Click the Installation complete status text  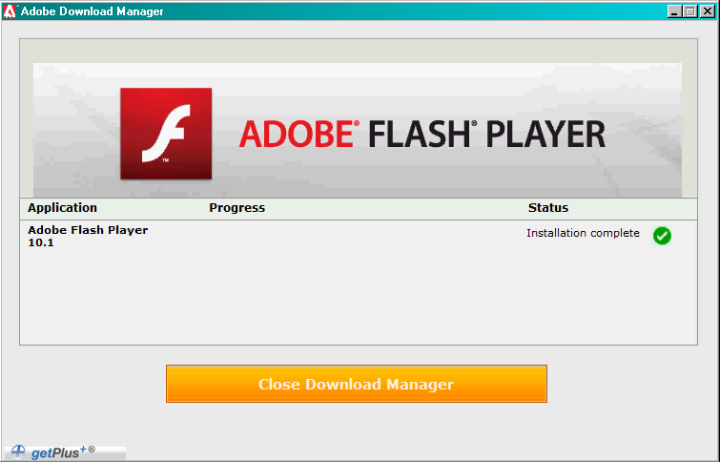583,234
